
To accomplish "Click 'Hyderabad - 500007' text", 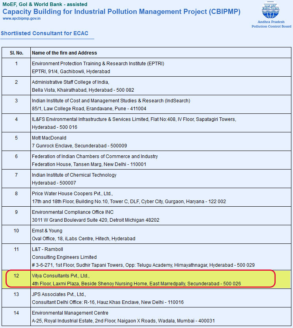I will 54,183.
